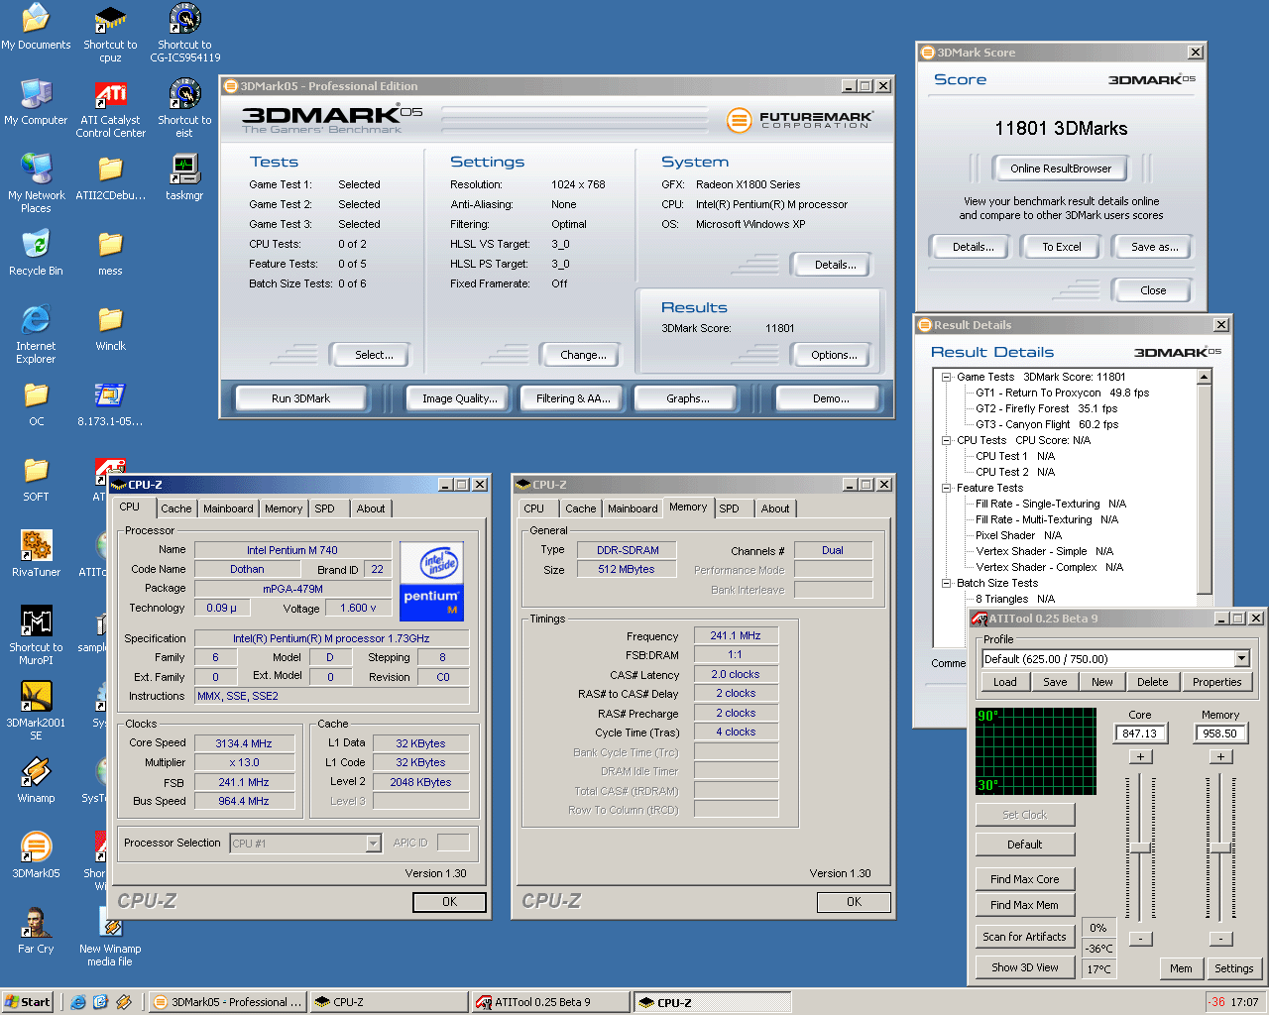Launch Internet Explorer desktop icon
The image size is (1269, 1015).
click(x=36, y=334)
